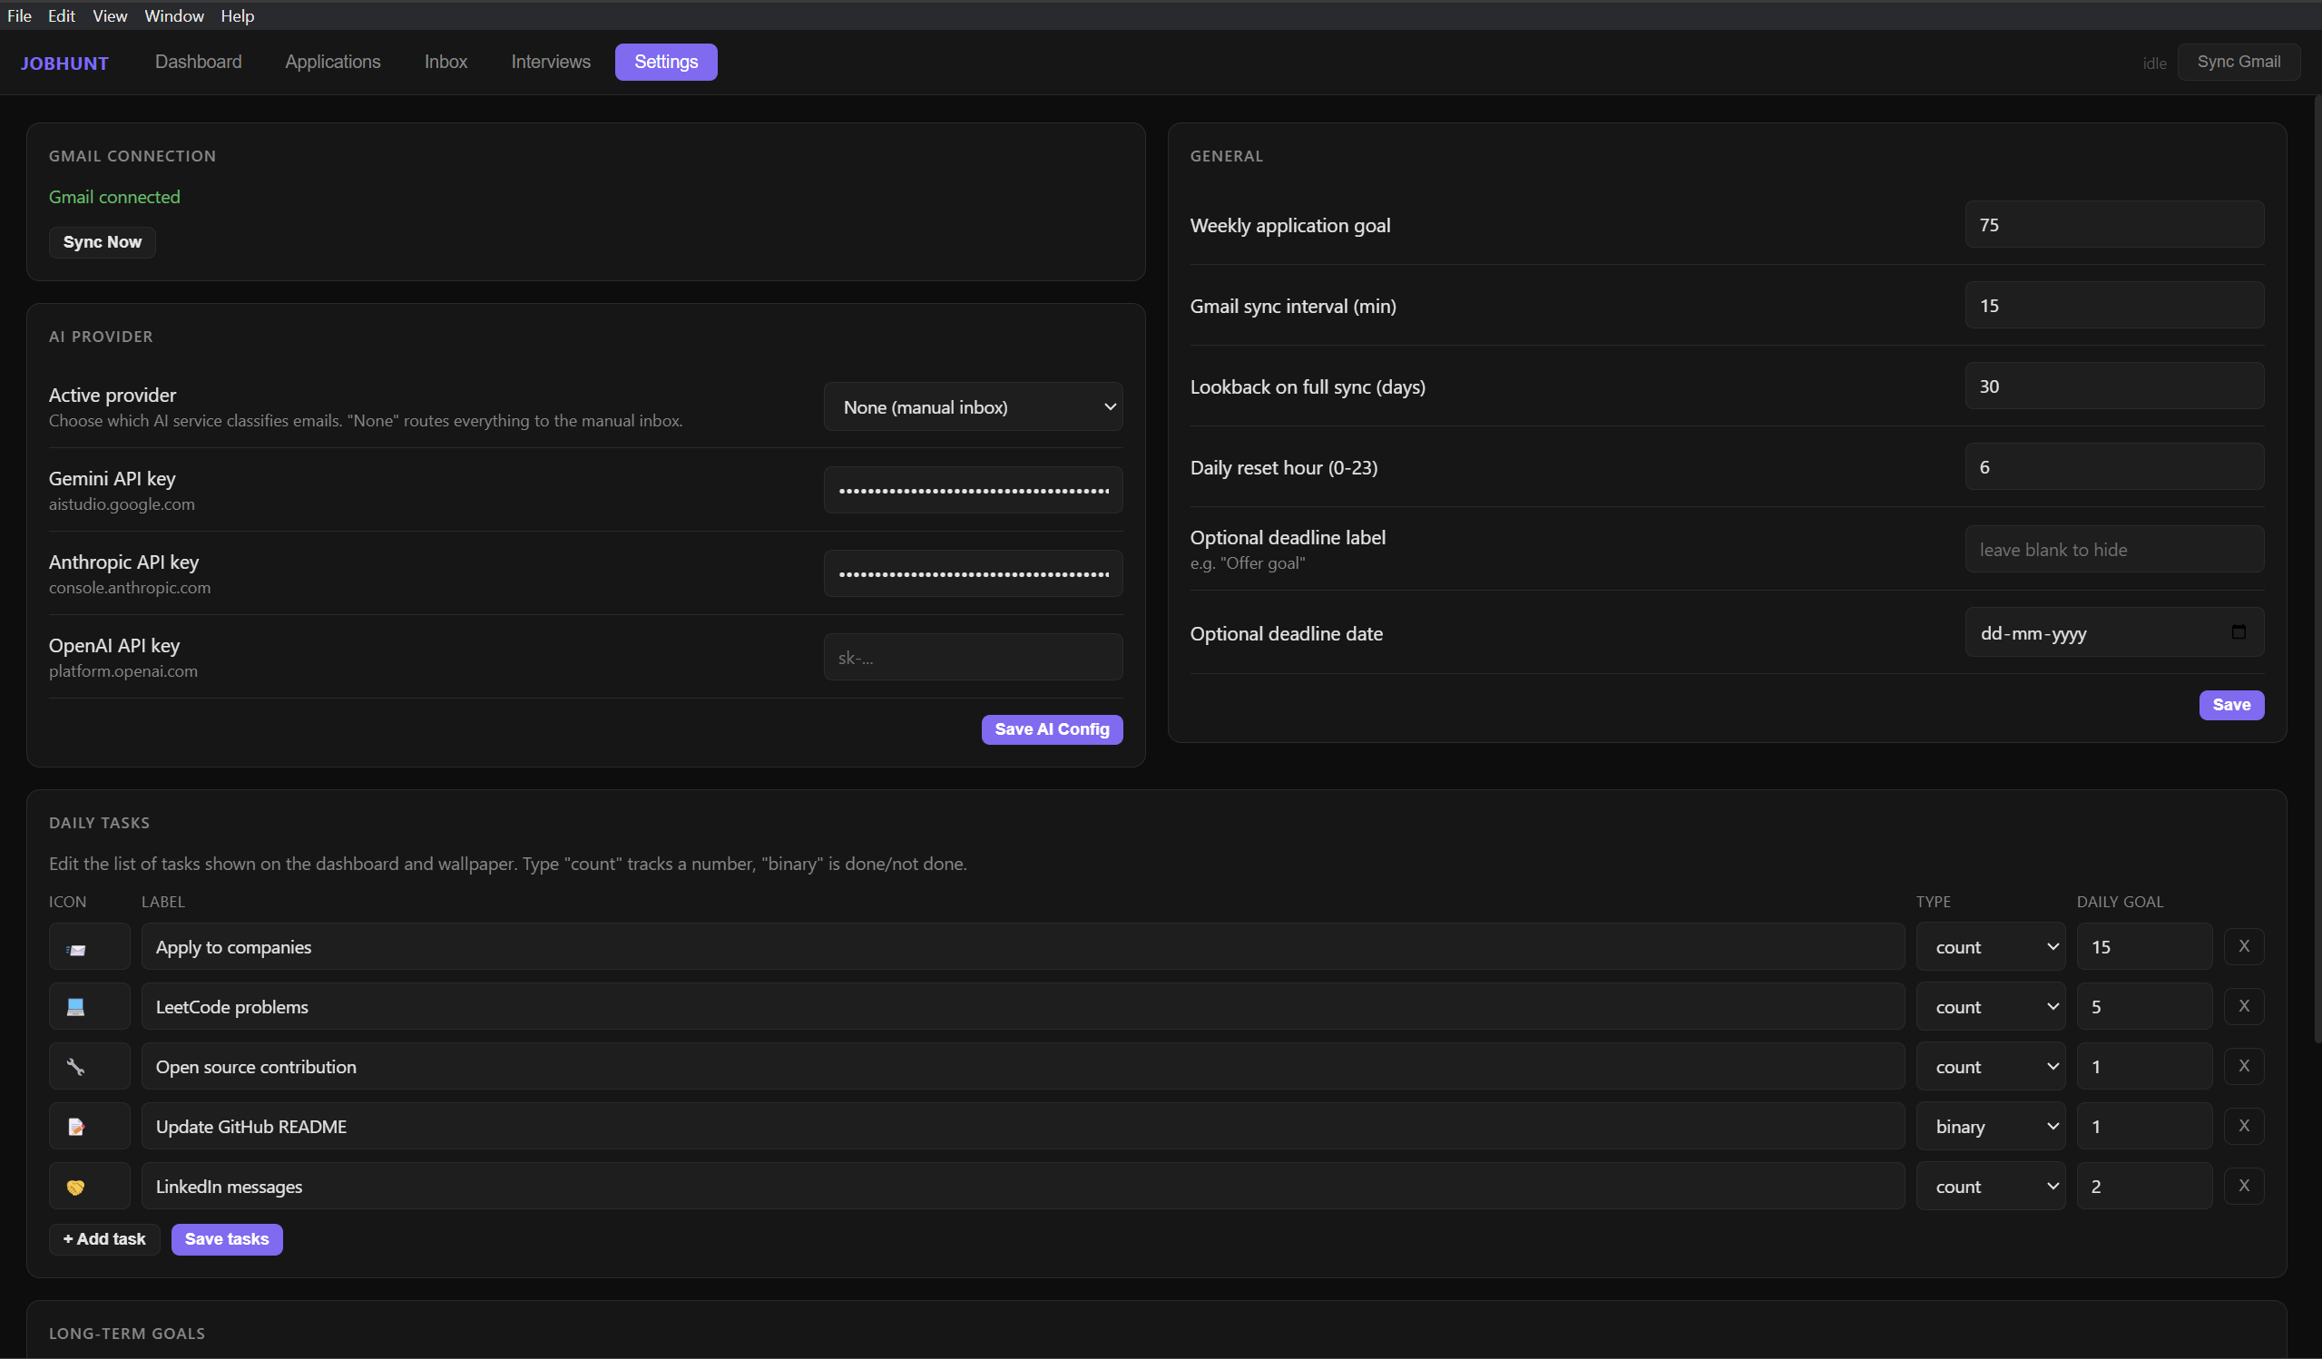Click the Weekly application goal field
The image size is (2322, 1359).
pyautogui.click(x=2115, y=225)
